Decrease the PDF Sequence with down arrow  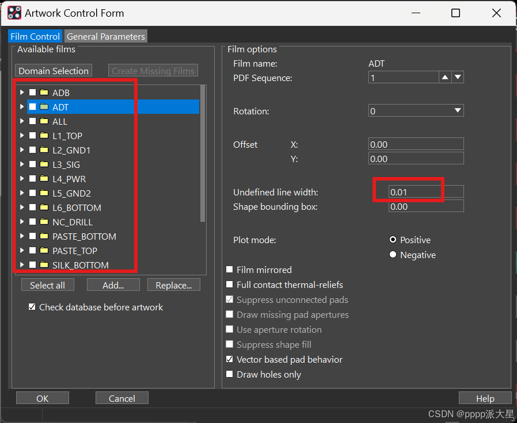click(458, 78)
